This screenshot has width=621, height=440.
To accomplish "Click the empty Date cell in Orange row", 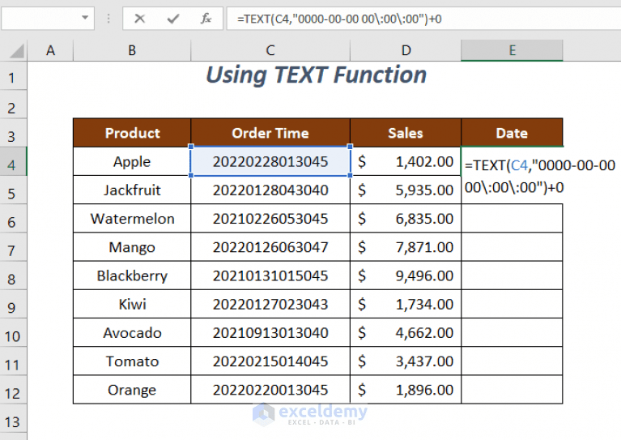I will [x=512, y=390].
